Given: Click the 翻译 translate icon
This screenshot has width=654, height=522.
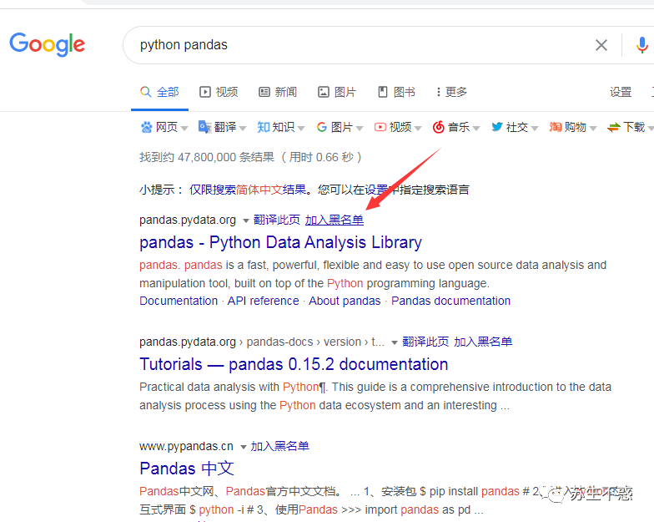Looking at the screenshot, I should (x=205, y=127).
